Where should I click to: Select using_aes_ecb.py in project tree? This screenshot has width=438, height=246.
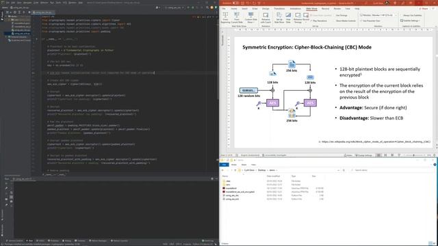point(21,33)
